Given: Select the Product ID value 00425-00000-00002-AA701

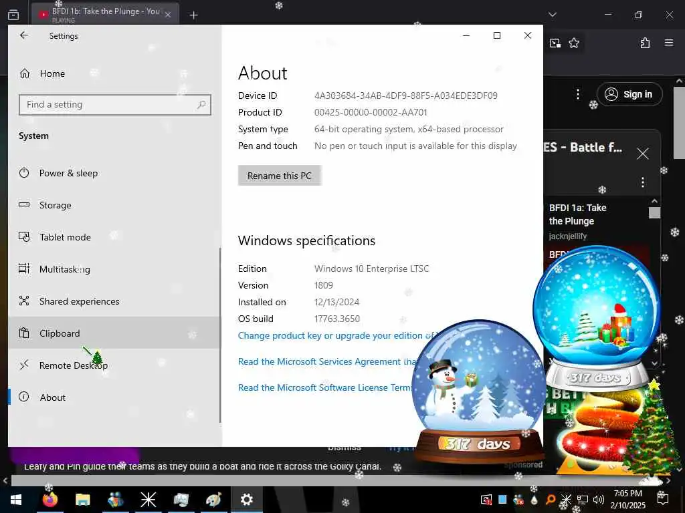Looking at the screenshot, I should [x=371, y=112].
